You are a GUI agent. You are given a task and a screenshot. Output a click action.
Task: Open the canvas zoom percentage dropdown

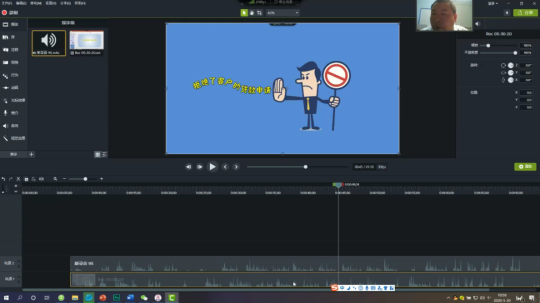click(282, 12)
